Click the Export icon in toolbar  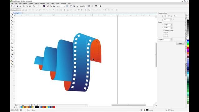coord(51,6)
